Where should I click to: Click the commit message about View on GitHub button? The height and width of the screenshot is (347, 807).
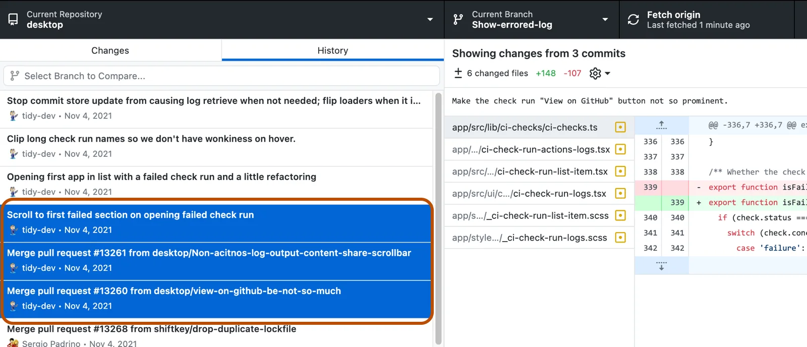tap(590, 101)
